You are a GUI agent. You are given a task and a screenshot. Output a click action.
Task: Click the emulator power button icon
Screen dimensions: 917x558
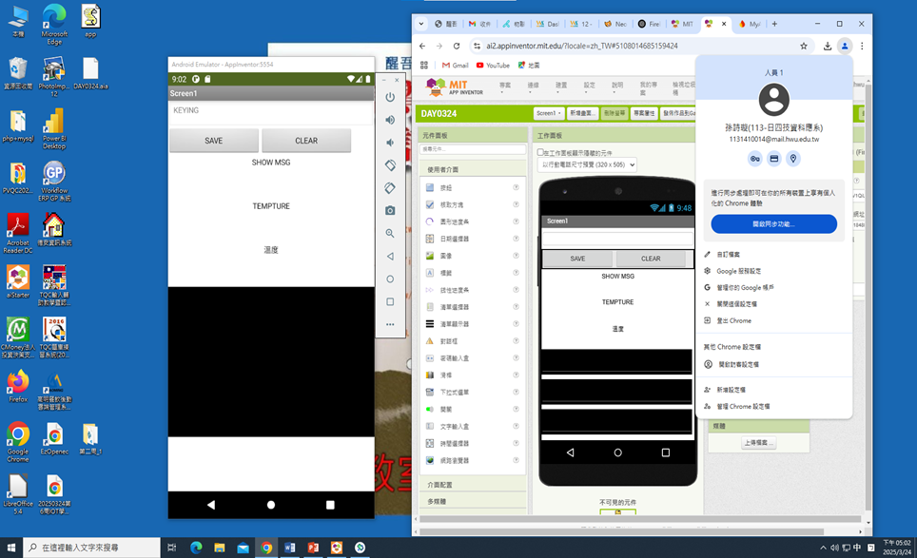[x=390, y=97]
